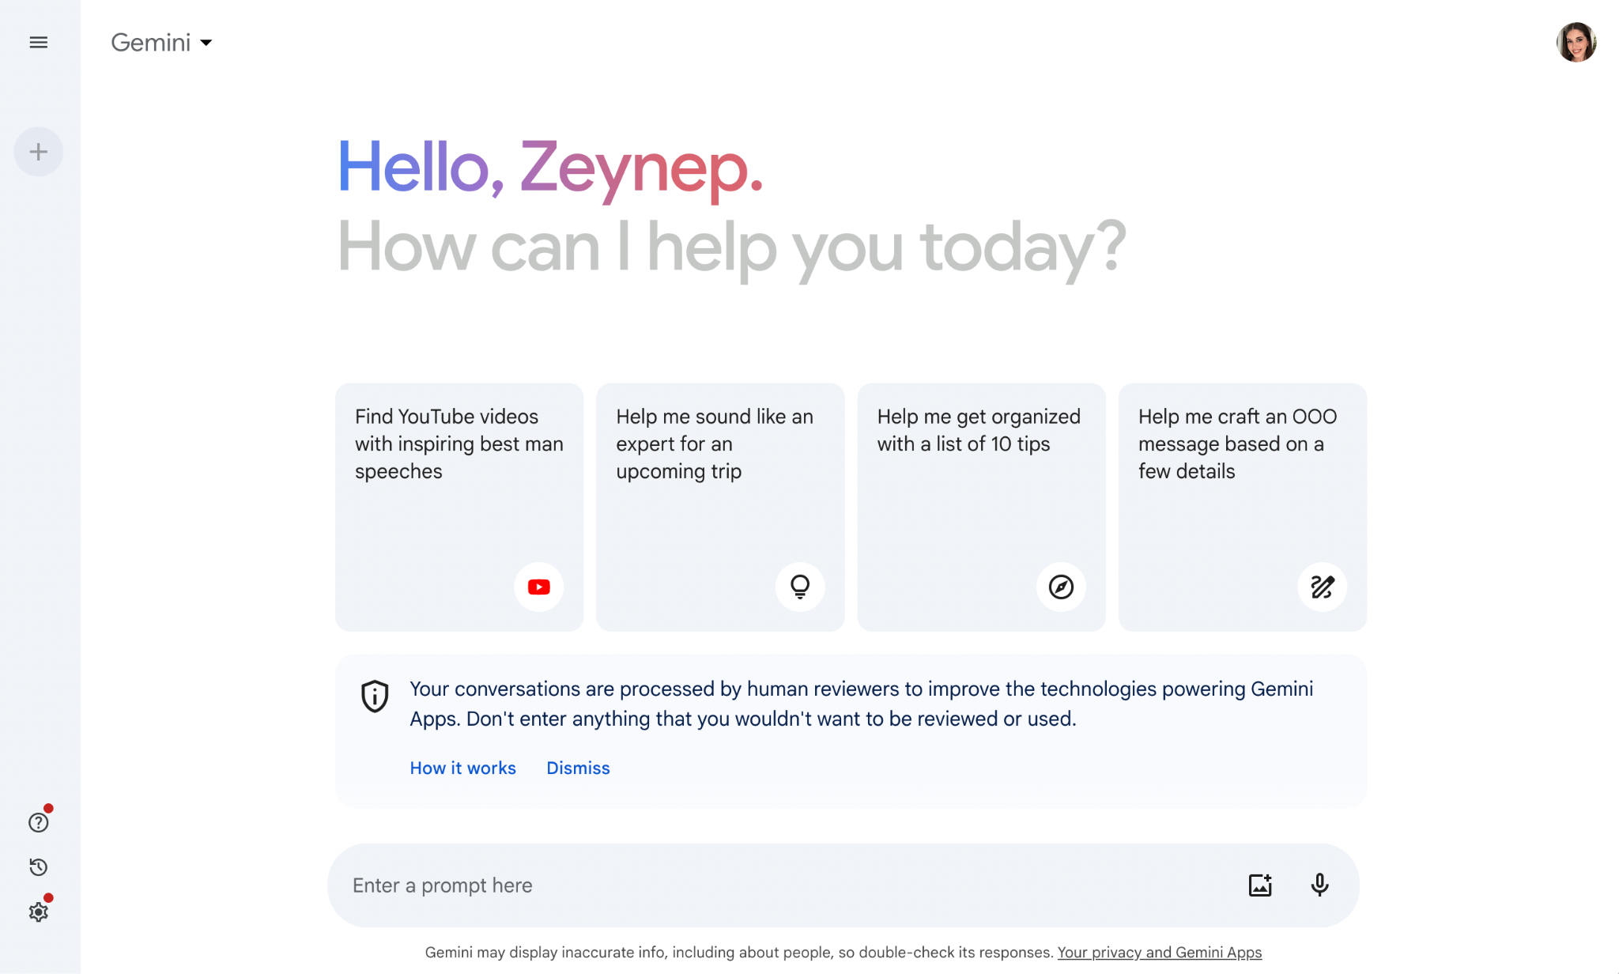Click the upload image icon
This screenshot has height=974, width=1619.
click(x=1260, y=885)
